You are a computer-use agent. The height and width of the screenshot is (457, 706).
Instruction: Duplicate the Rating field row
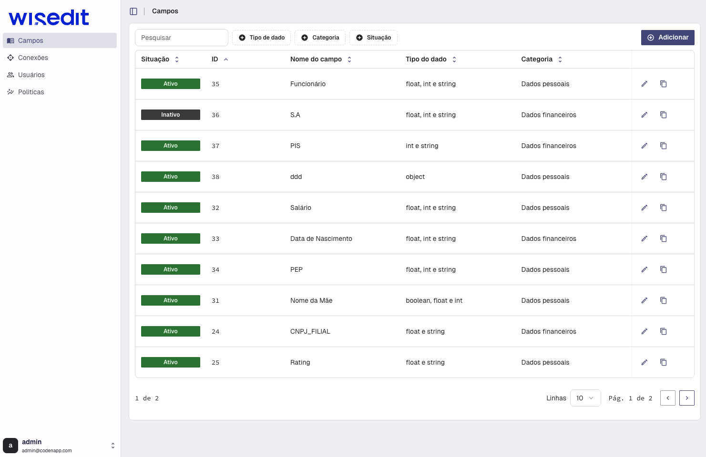663,362
